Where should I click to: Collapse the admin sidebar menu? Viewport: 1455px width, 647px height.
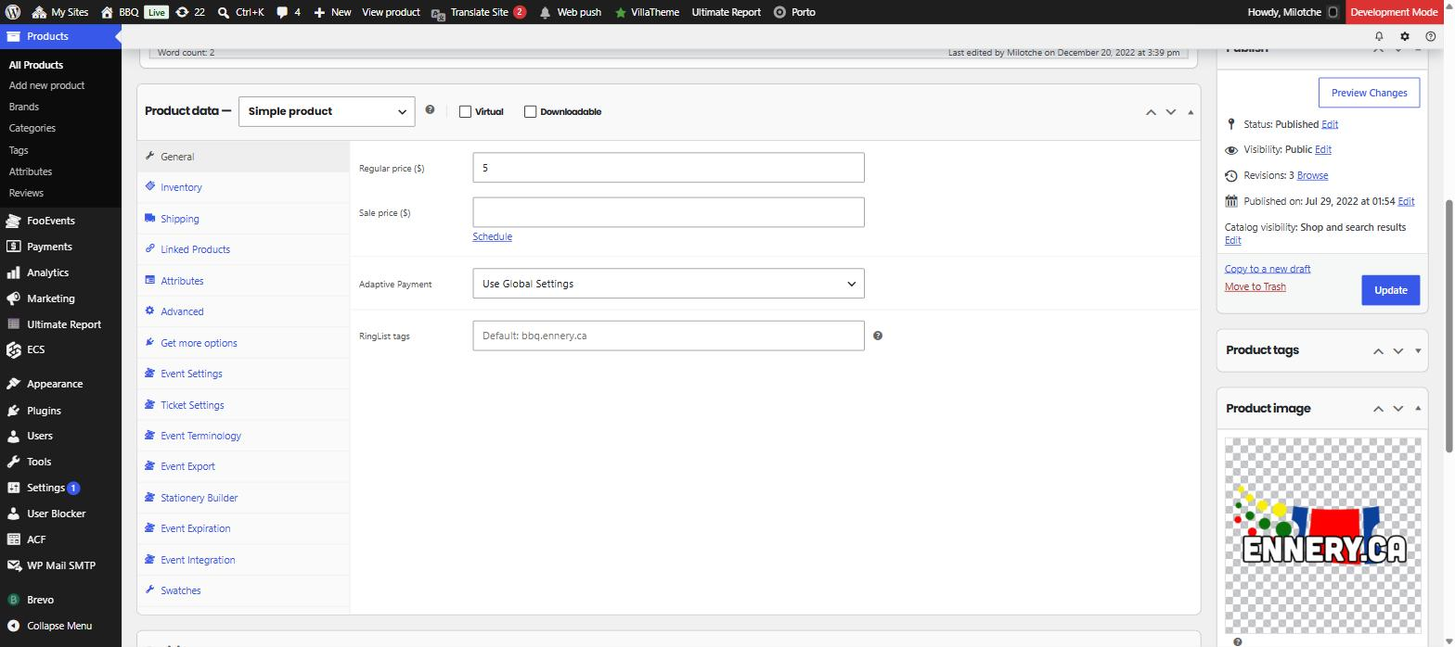60,626
